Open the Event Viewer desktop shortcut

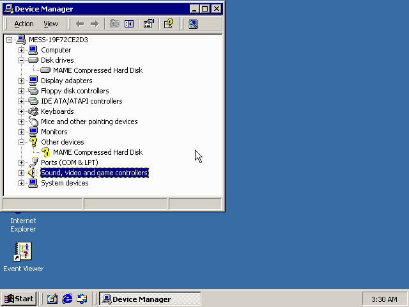coord(24,252)
